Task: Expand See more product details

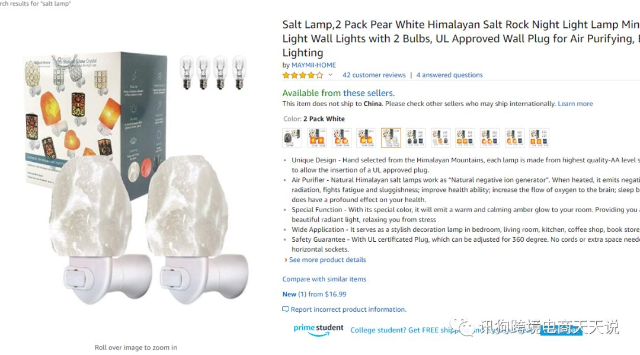Action: click(327, 260)
